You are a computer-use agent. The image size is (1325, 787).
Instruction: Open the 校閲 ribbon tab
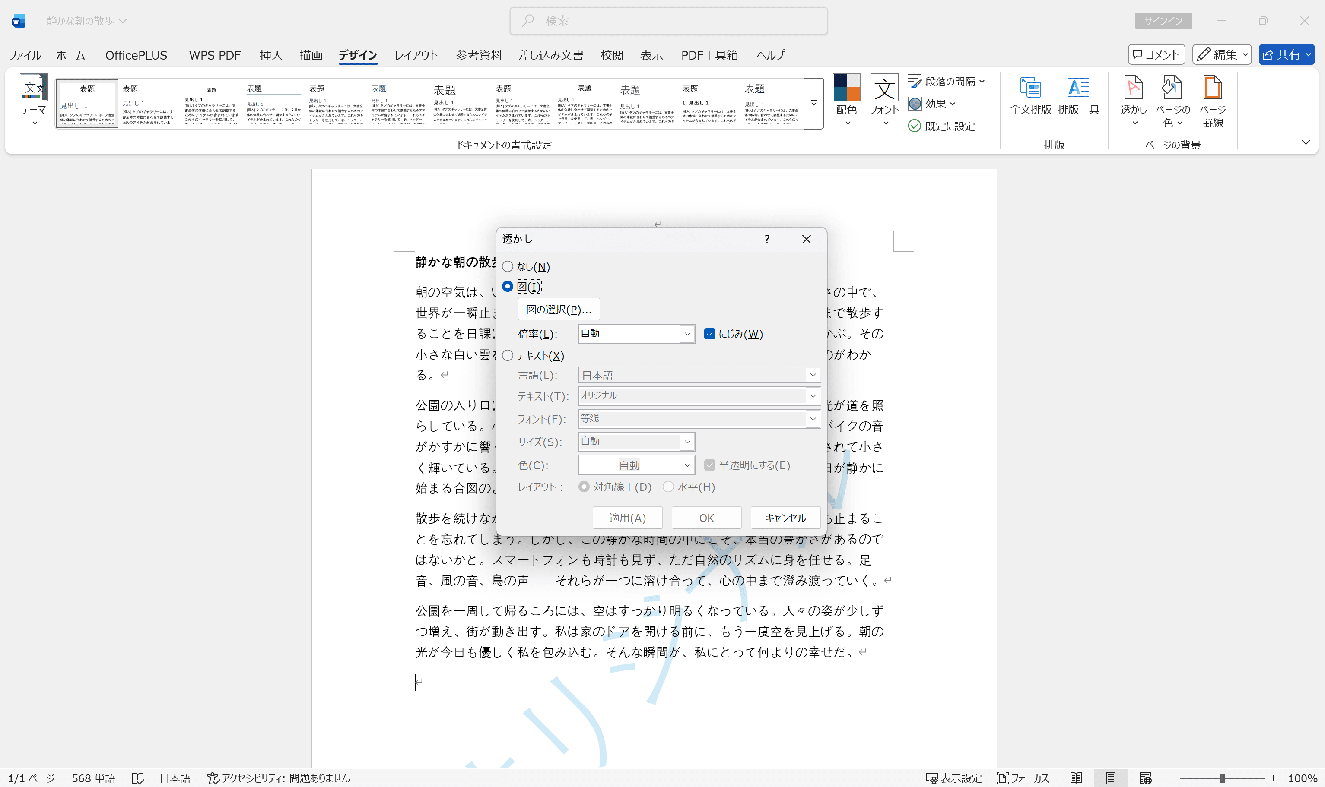point(612,55)
